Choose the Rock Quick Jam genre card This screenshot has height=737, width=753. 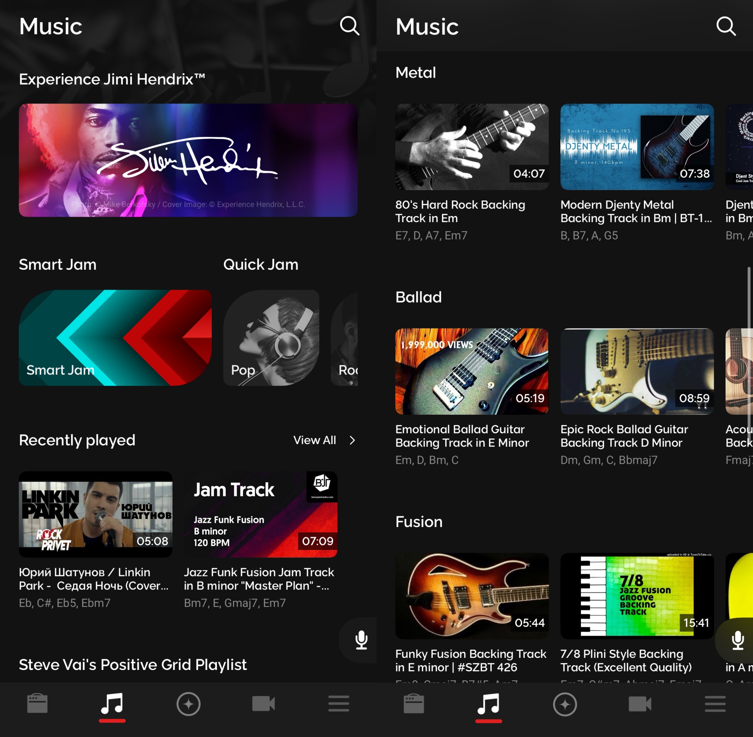coord(344,338)
